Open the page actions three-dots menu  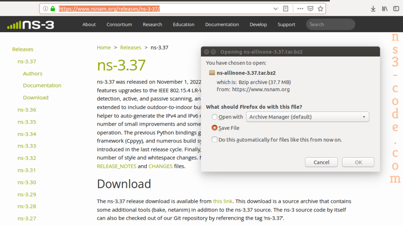click(300, 9)
